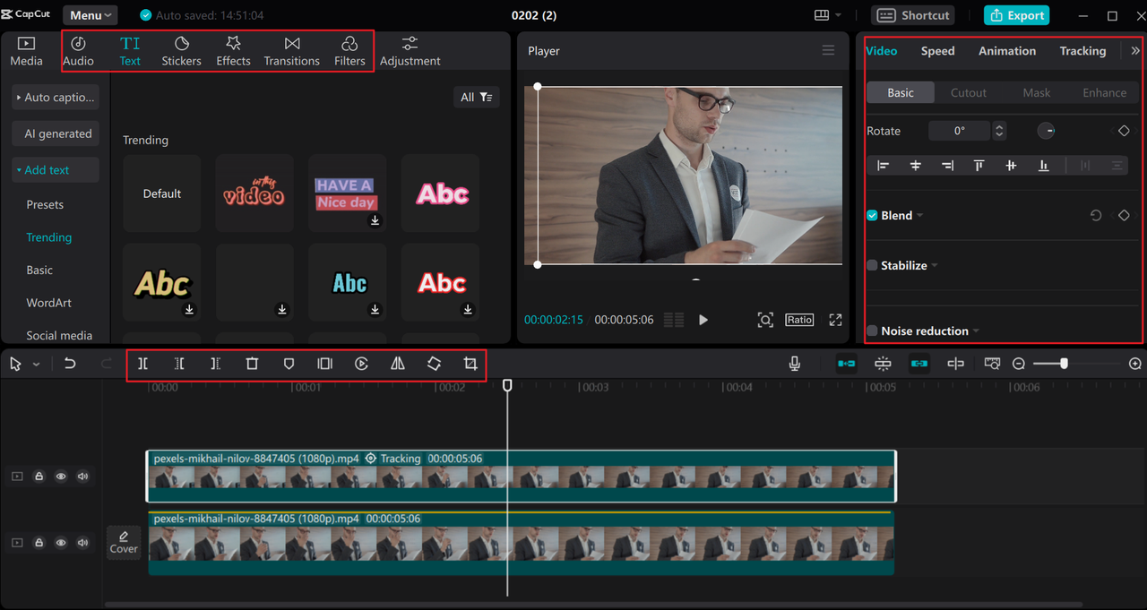Click the align left icon in Basic panel
The image size is (1147, 610).
pos(883,166)
